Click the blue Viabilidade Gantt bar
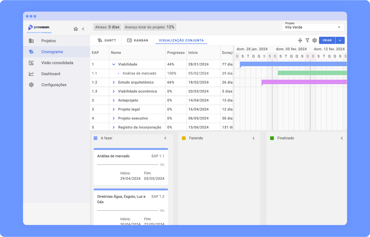This screenshot has height=237, width=370. (293, 64)
